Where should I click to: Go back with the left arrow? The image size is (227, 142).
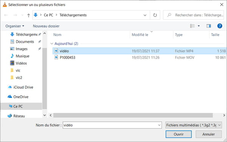[6, 15]
